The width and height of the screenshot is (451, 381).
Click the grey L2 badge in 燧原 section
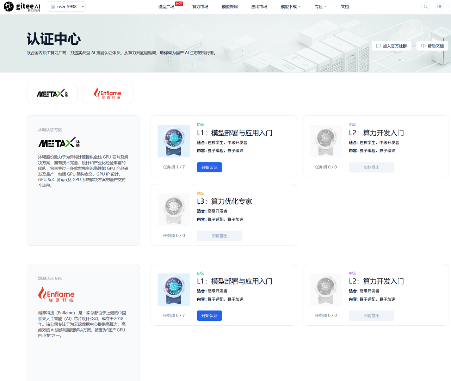coord(326,289)
